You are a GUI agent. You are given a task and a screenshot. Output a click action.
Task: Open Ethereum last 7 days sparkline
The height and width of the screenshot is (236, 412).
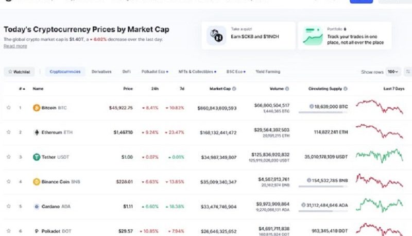380,131
